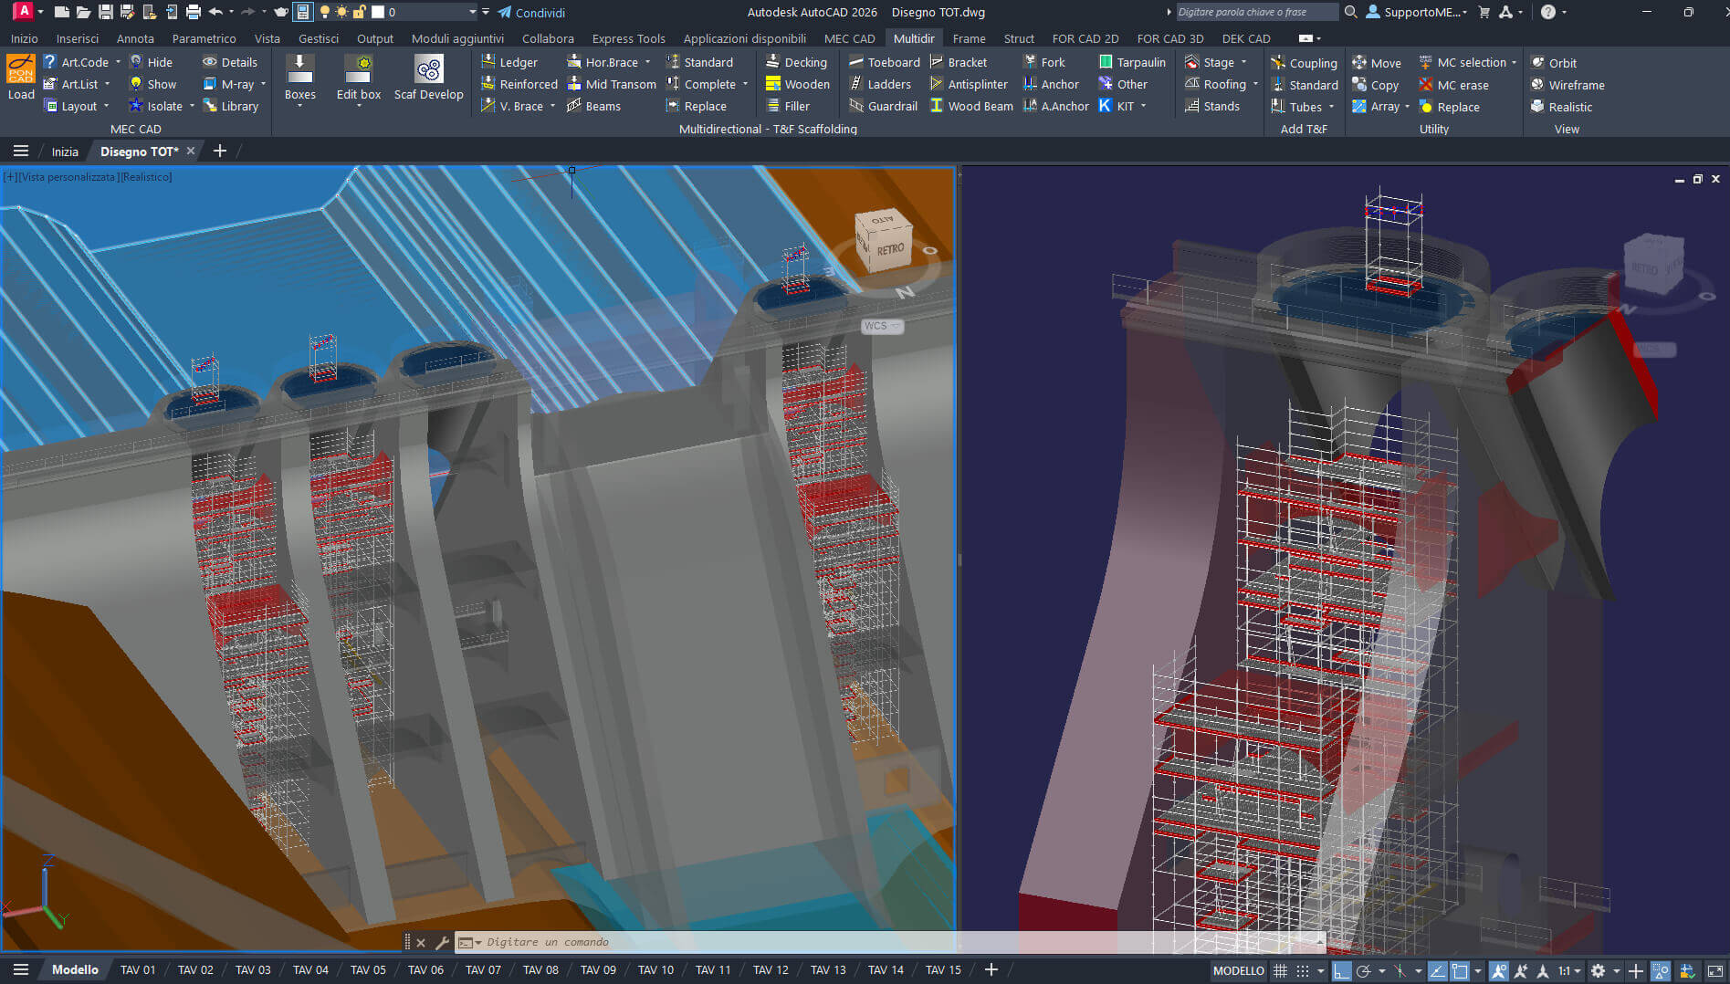Open the annotation scale 1:1 dropdown
This screenshot has width=1730, height=984.
[1570, 970]
